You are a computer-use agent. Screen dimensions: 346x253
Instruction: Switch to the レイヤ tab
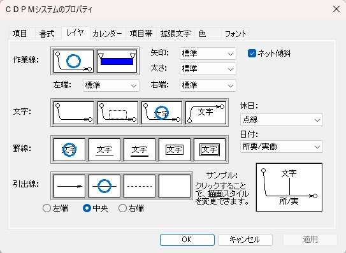tap(75, 33)
